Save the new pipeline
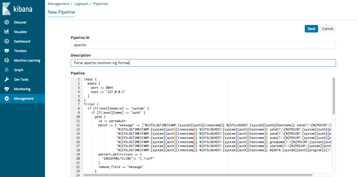This screenshot has width=357, height=177. pos(311,29)
